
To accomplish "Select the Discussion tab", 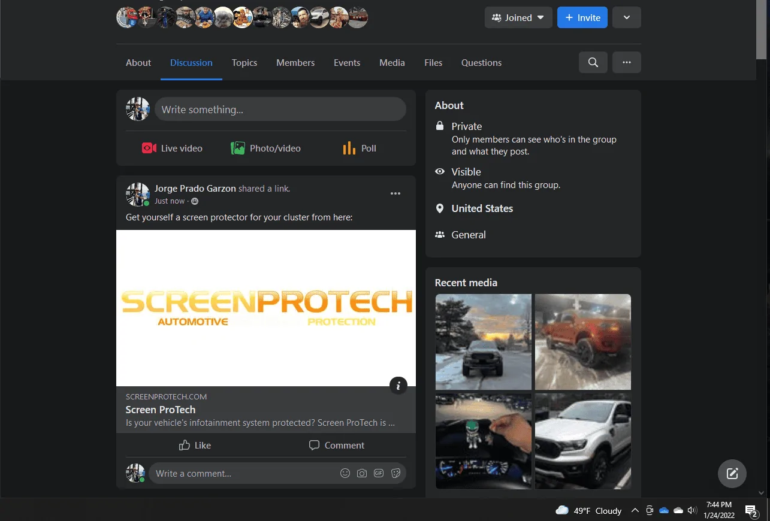I will tap(191, 62).
